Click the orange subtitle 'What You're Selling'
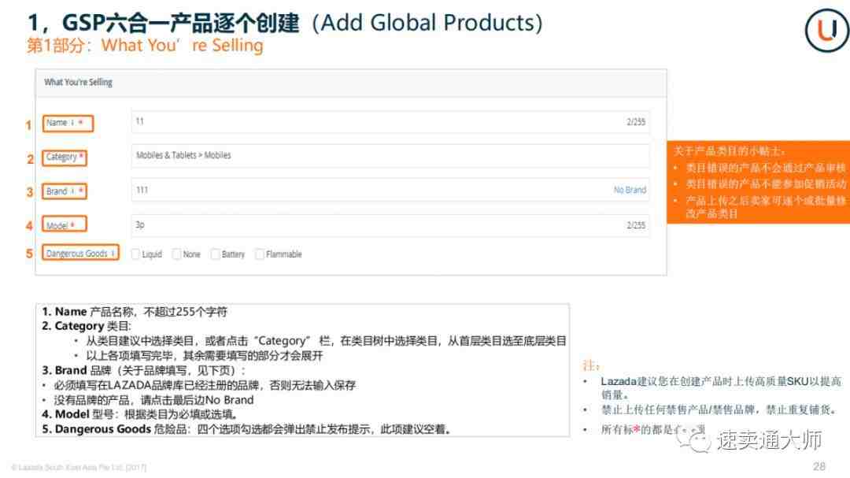Screen dimensions: 850x478 tap(182, 45)
